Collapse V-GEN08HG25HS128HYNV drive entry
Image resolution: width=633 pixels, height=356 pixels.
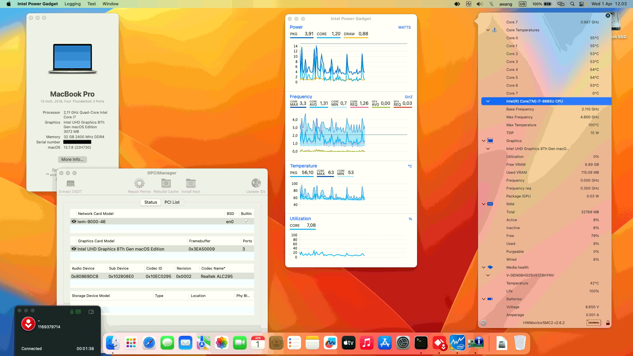coord(488,275)
